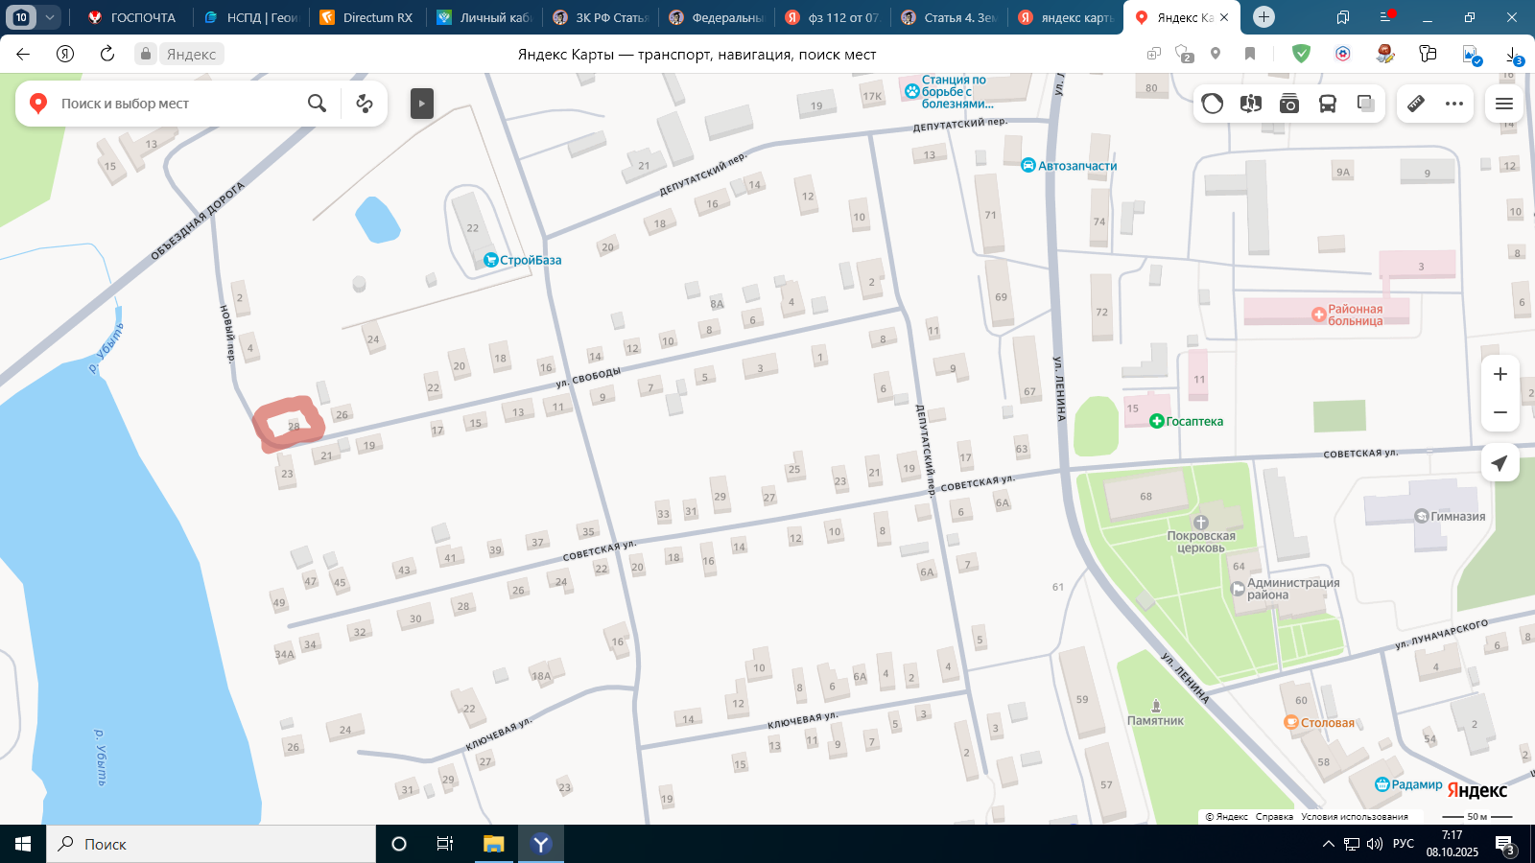Zoom in the map with plus button
1535x863 pixels.
click(x=1500, y=374)
